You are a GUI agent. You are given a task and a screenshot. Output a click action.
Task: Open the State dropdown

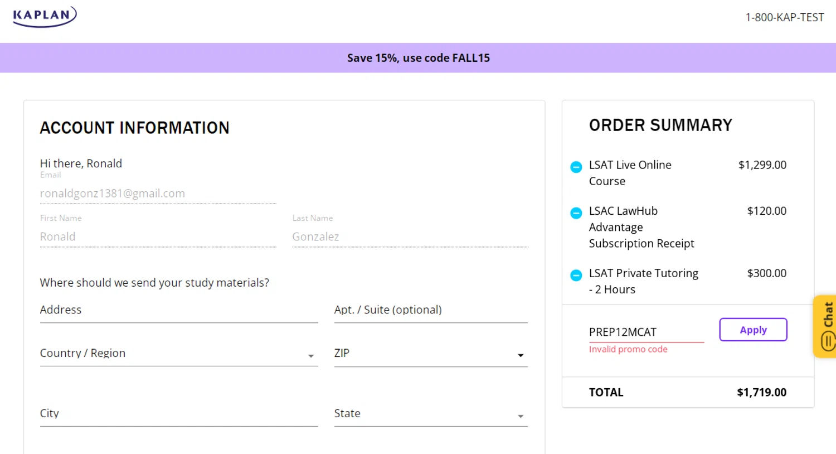click(x=431, y=414)
